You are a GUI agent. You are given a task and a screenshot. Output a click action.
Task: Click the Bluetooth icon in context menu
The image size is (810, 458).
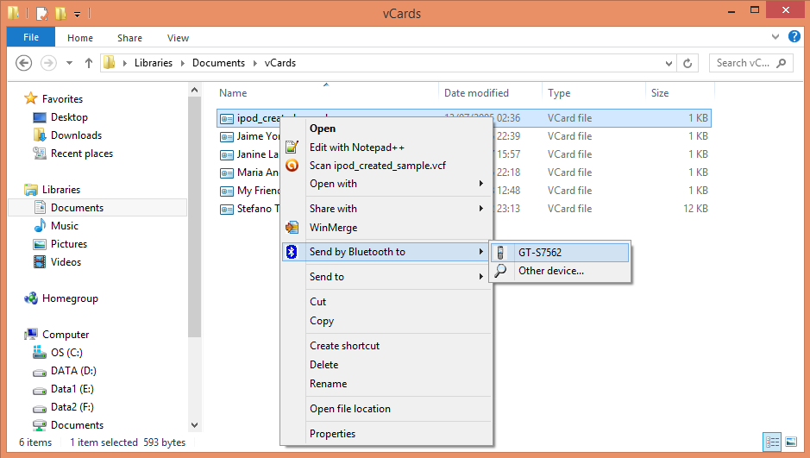[292, 252]
